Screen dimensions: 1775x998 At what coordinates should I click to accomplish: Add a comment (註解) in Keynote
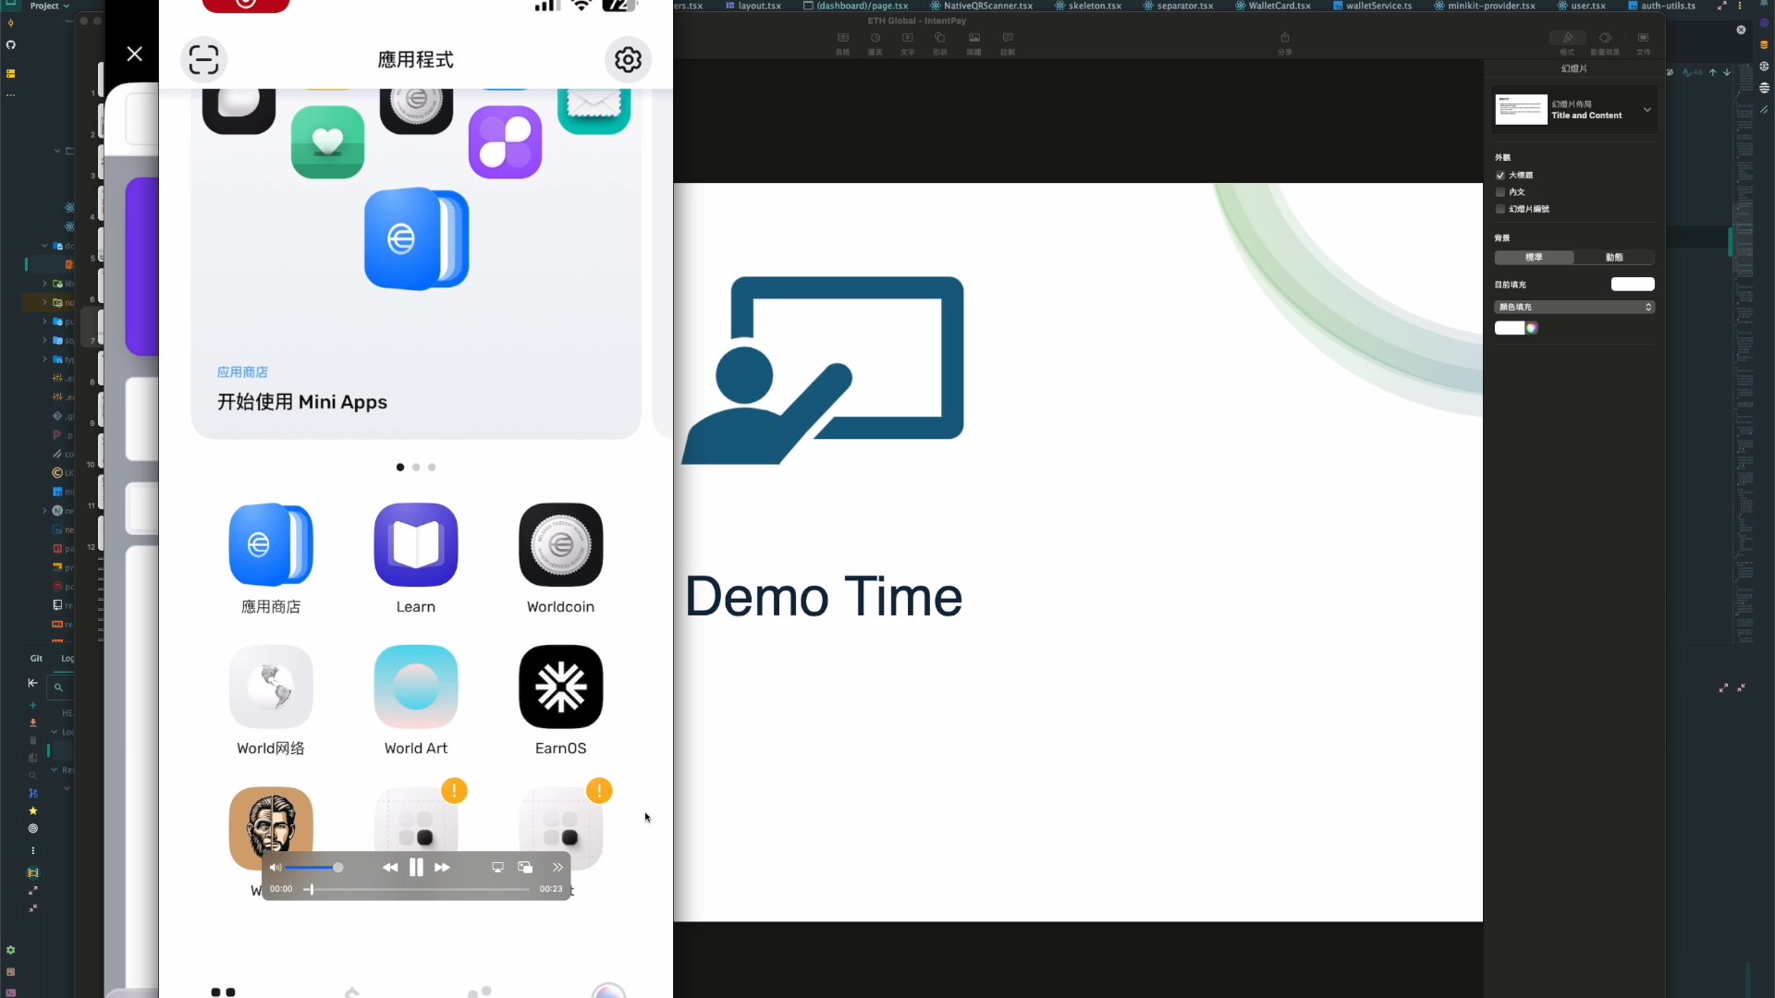coord(1007,43)
